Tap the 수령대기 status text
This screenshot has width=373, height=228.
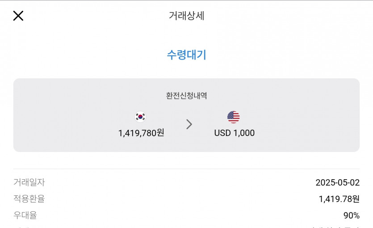point(186,55)
